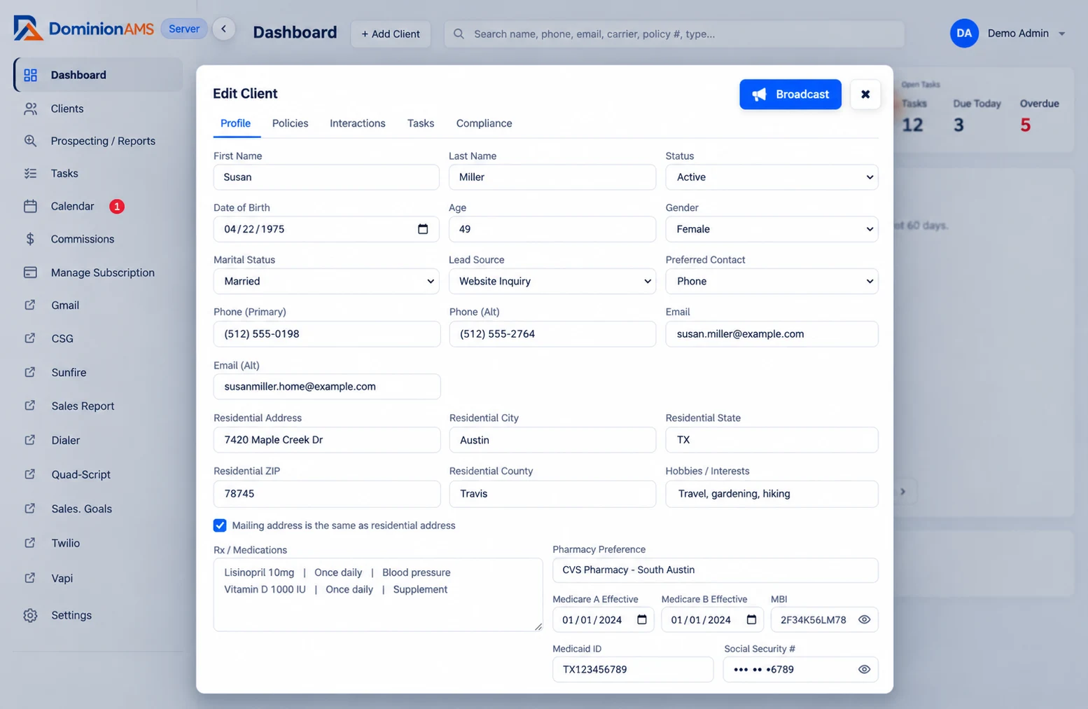Image resolution: width=1088 pixels, height=709 pixels.
Task: Click the First Name input field
Action: [326, 177]
